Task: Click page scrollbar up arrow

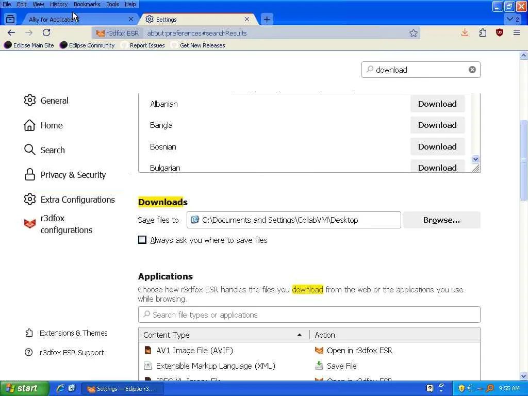Action: tap(524, 55)
